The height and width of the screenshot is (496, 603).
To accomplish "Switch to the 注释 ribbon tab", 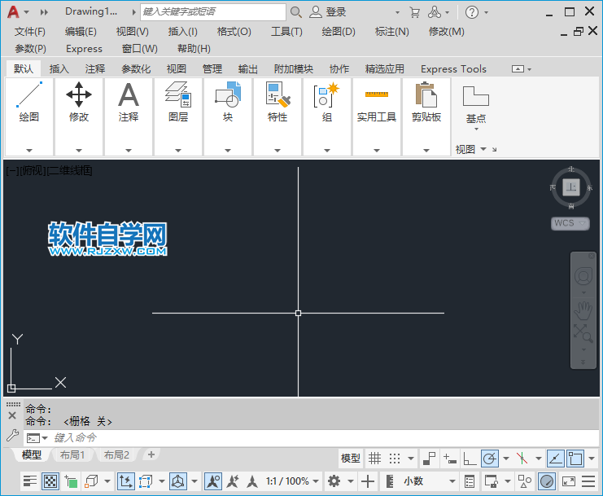I will (95, 69).
